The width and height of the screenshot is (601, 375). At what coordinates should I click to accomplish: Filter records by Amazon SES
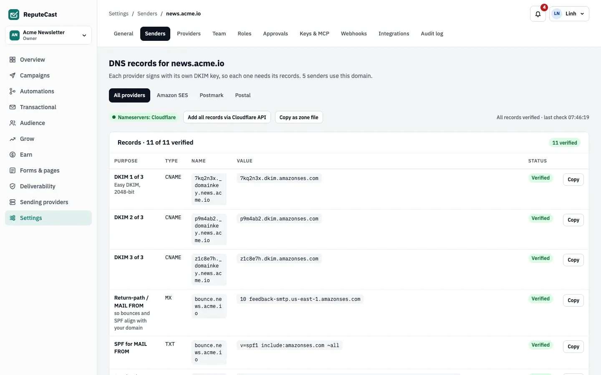(172, 95)
